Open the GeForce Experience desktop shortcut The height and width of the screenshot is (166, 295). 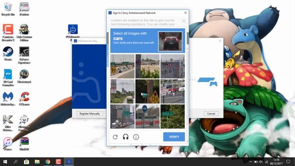click(x=24, y=55)
